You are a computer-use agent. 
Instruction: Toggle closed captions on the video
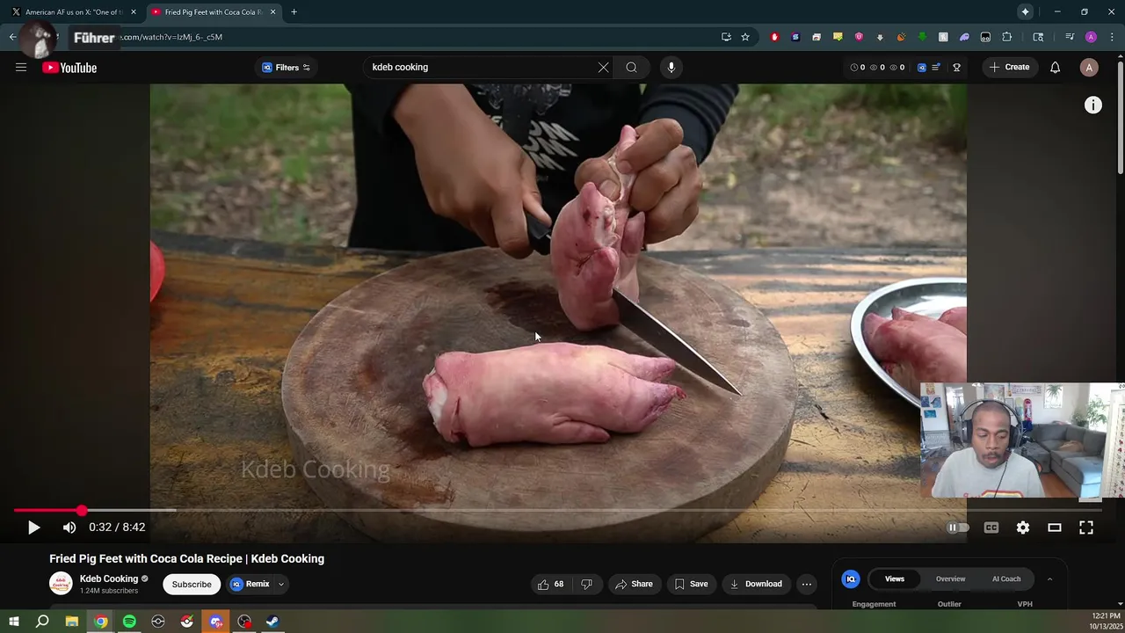point(991,527)
